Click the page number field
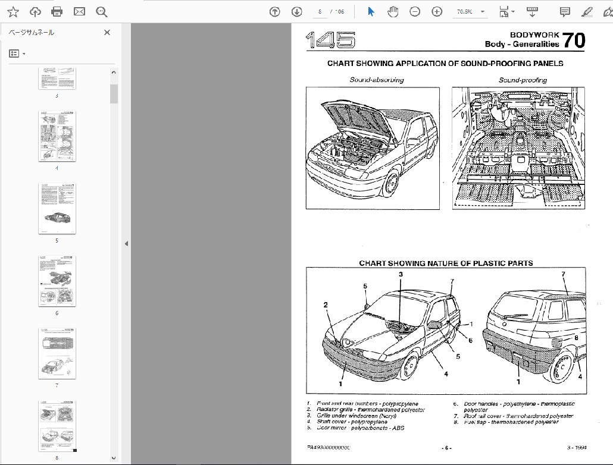 [320, 12]
